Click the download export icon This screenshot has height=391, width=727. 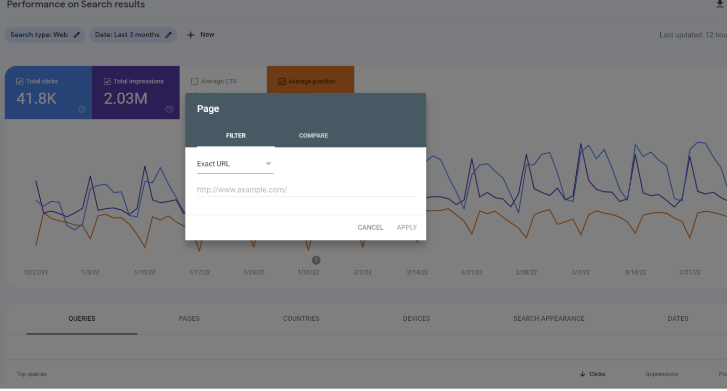(x=720, y=4)
